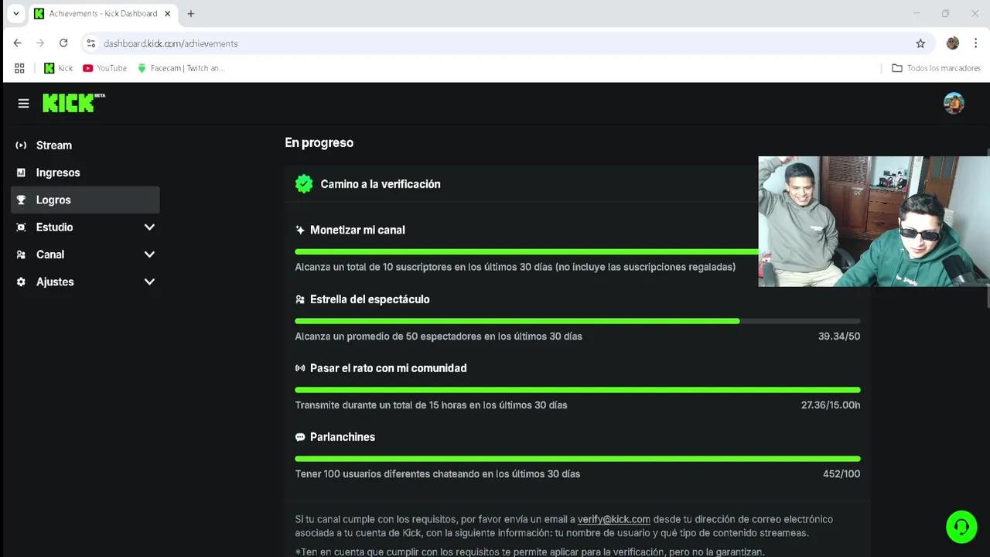This screenshot has width=990, height=557.
Task: Open the profile avatar in dashboard header
Action: pyautogui.click(x=954, y=103)
